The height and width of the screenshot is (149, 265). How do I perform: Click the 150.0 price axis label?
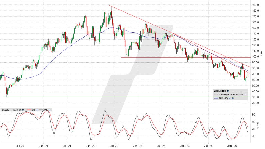coord(256,28)
